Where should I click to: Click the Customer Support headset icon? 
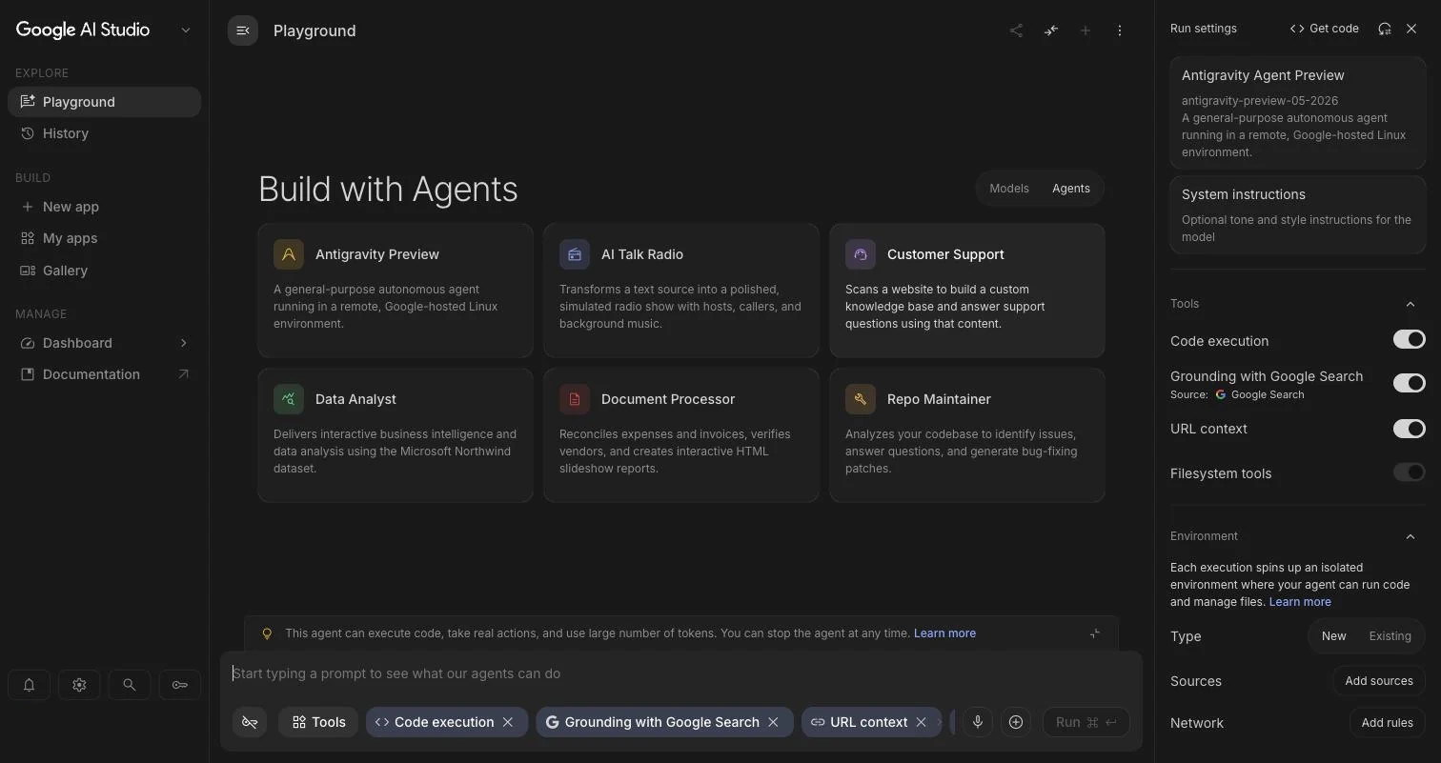point(861,254)
